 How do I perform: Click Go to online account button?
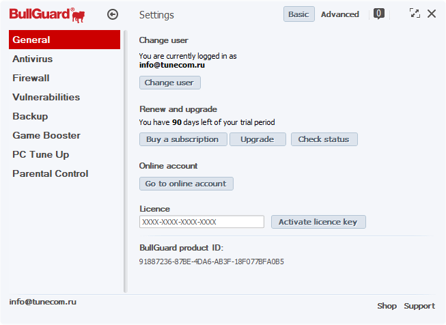(x=186, y=184)
